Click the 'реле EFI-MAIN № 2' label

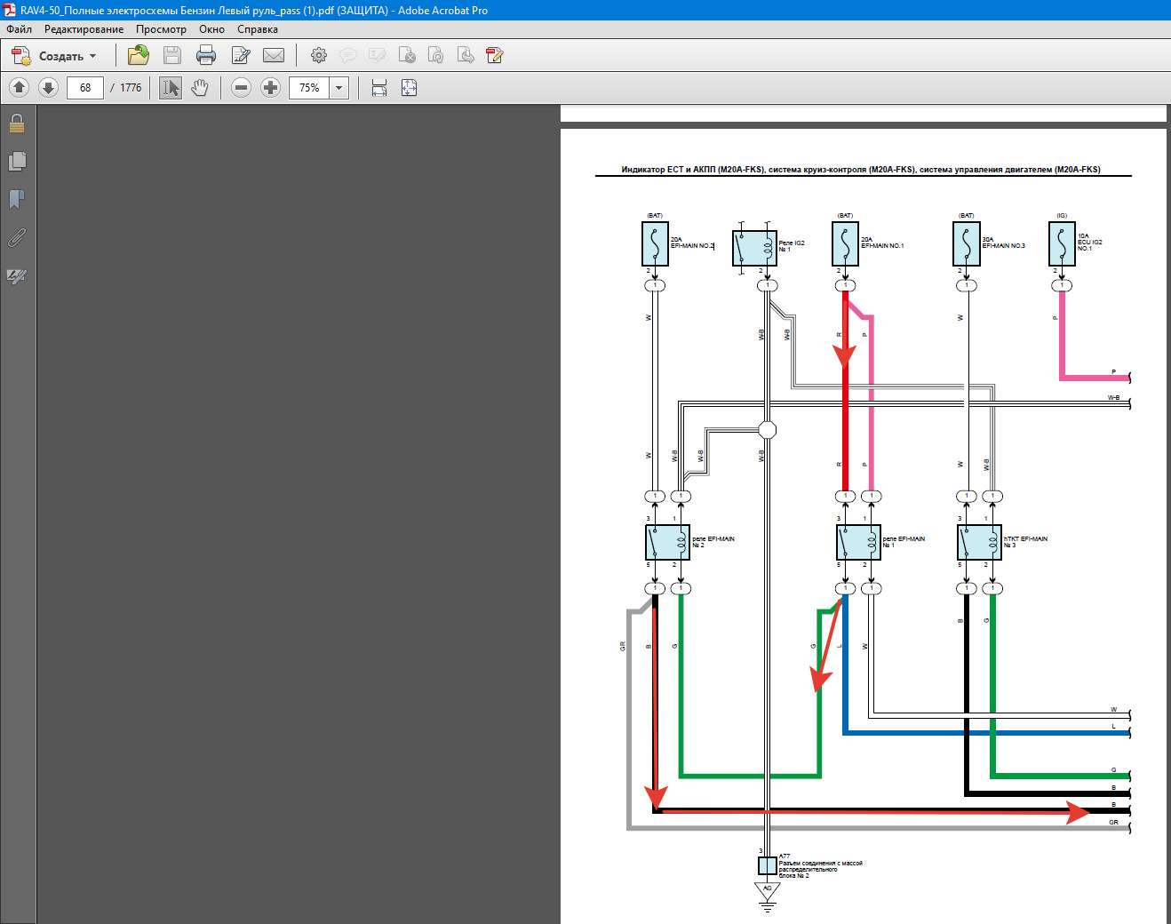coord(713,542)
